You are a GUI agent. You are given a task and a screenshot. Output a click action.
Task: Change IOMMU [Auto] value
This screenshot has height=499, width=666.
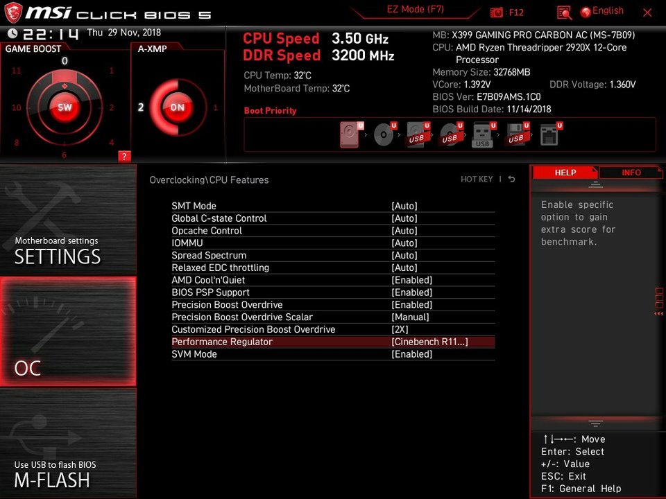404,243
